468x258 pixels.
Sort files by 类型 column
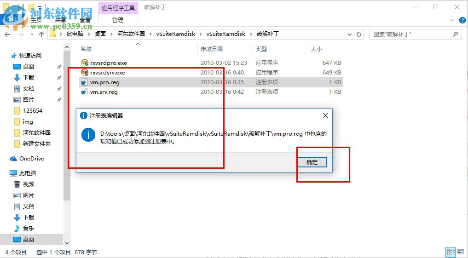click(261, 49)
